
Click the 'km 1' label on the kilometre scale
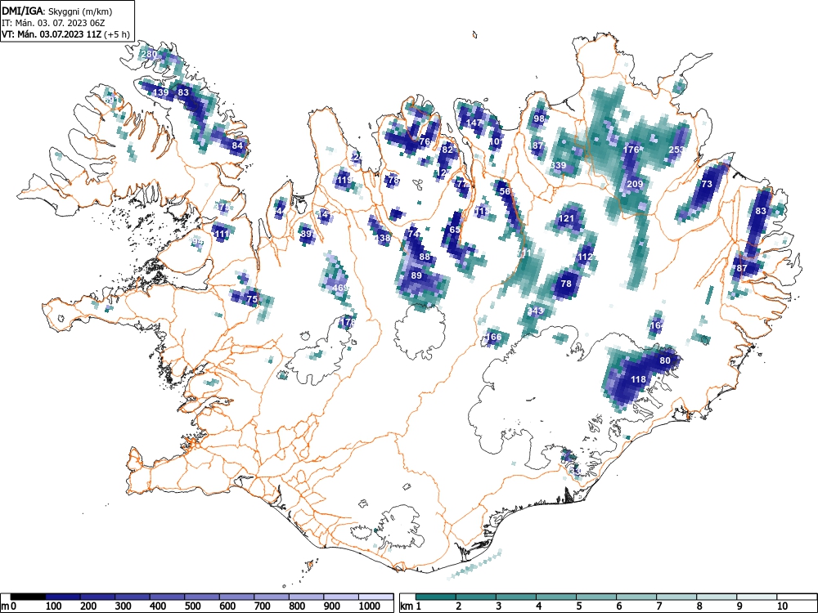411,606
